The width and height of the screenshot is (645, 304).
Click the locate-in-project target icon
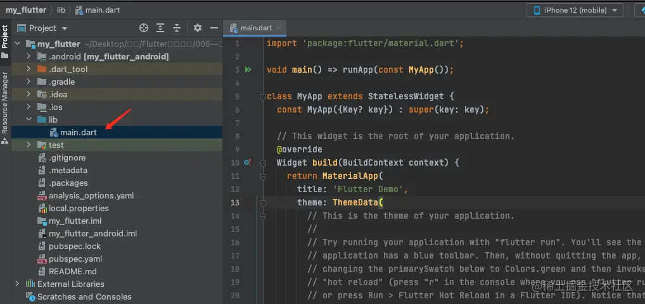[144, 28]
